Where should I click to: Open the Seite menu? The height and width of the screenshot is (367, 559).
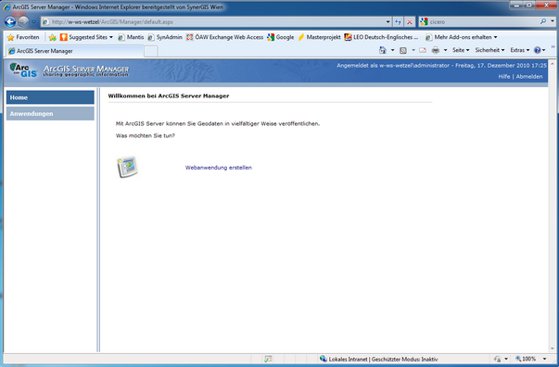click(x=461, y=50)
